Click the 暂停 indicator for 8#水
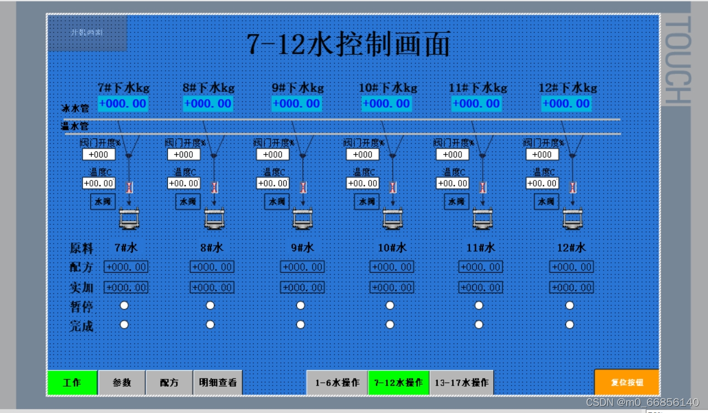 tap(210, 305)
